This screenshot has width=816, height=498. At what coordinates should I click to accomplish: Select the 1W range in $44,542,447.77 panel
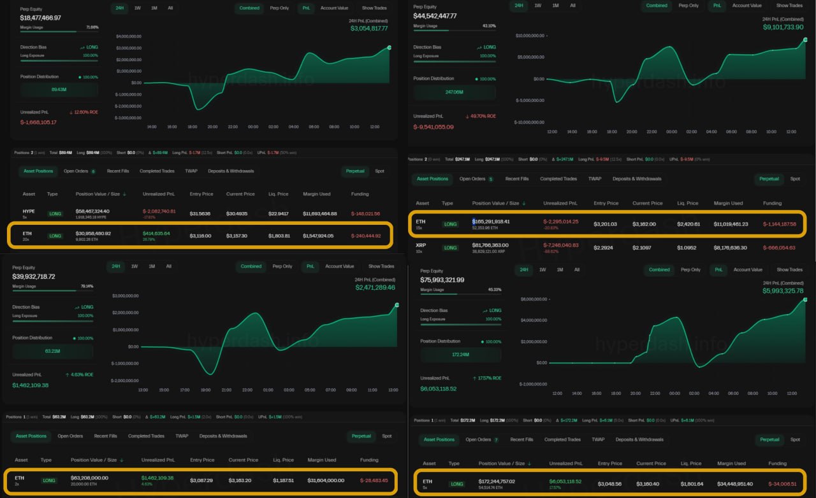pyautogui.click(x=537, y=6)
